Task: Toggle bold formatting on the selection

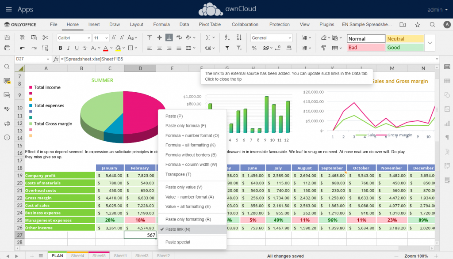Action: [61, 47]
